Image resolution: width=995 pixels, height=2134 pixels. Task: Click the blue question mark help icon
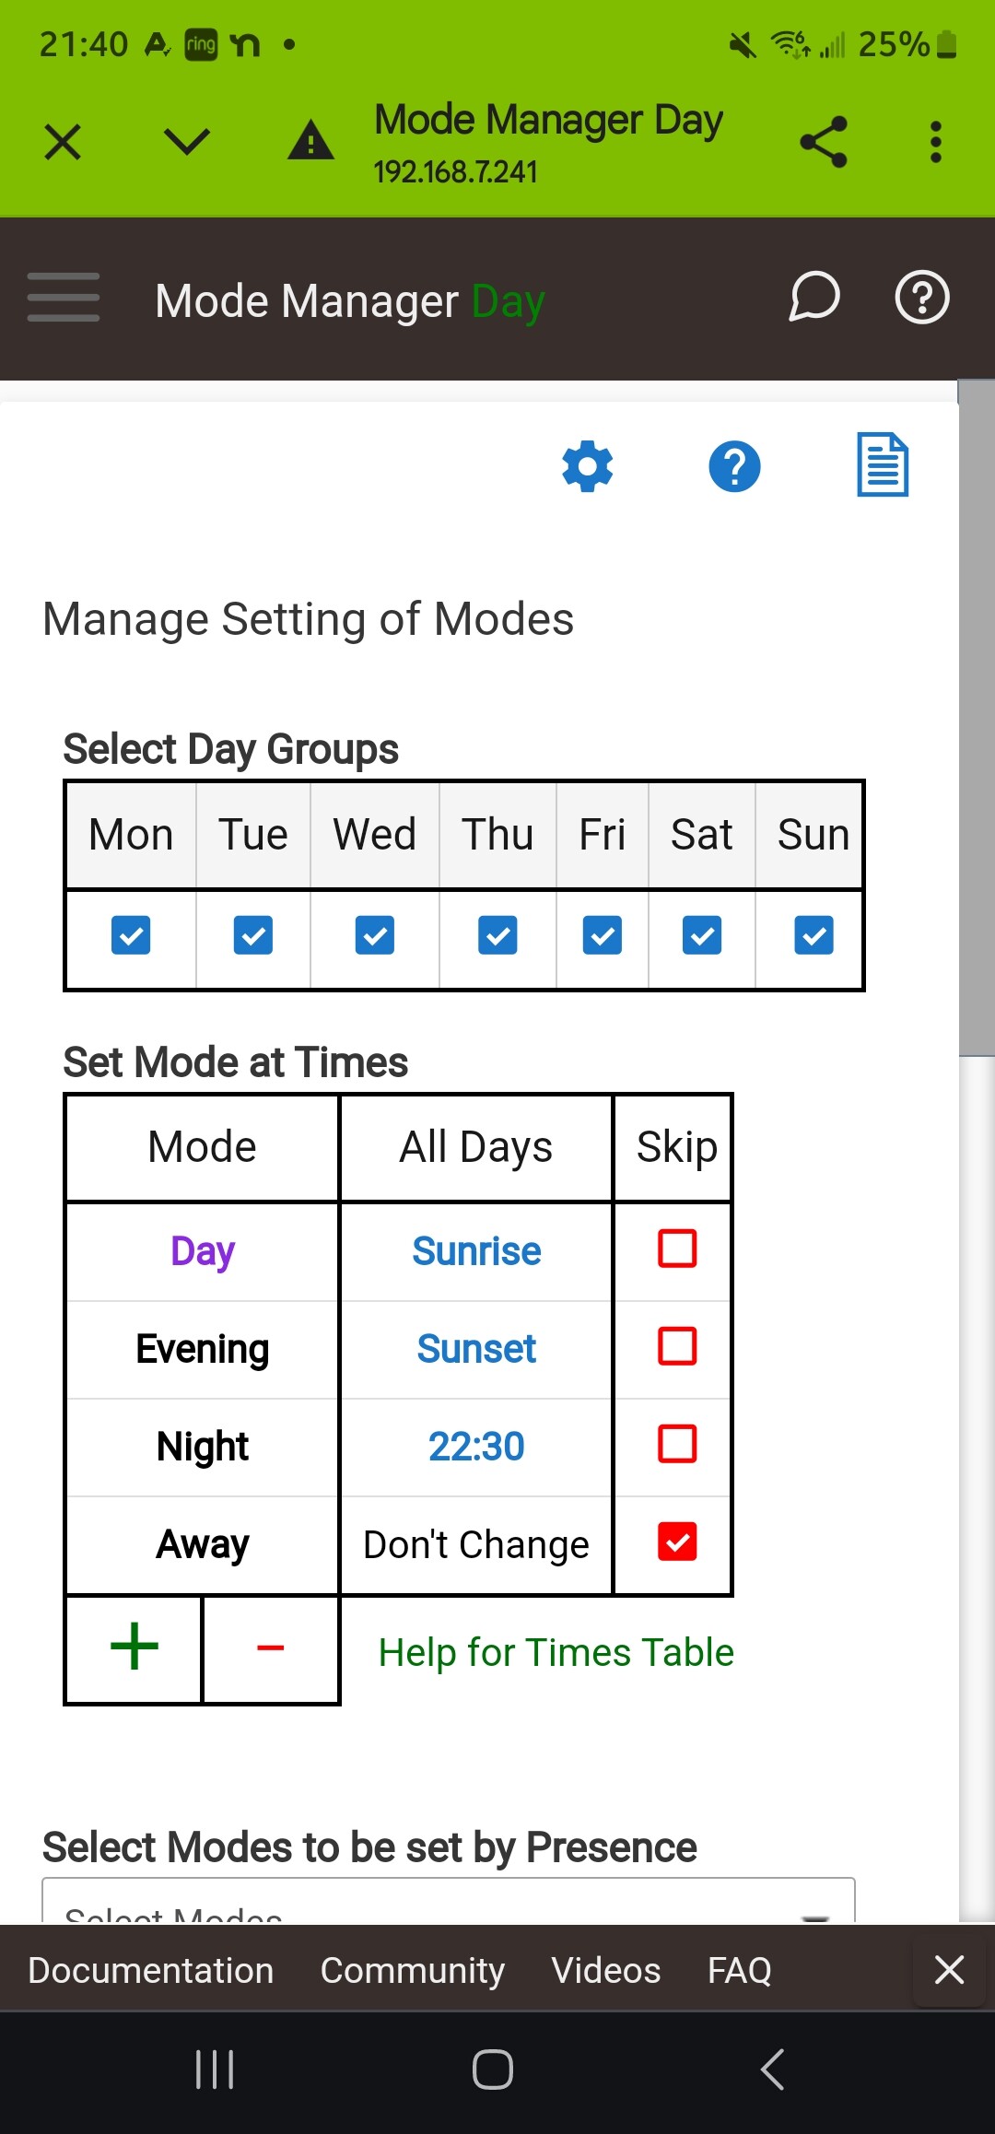click(734, 466)
